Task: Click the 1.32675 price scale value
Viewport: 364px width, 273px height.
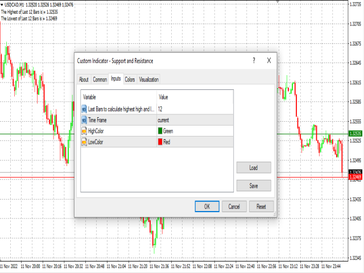Action: (355, 44)
